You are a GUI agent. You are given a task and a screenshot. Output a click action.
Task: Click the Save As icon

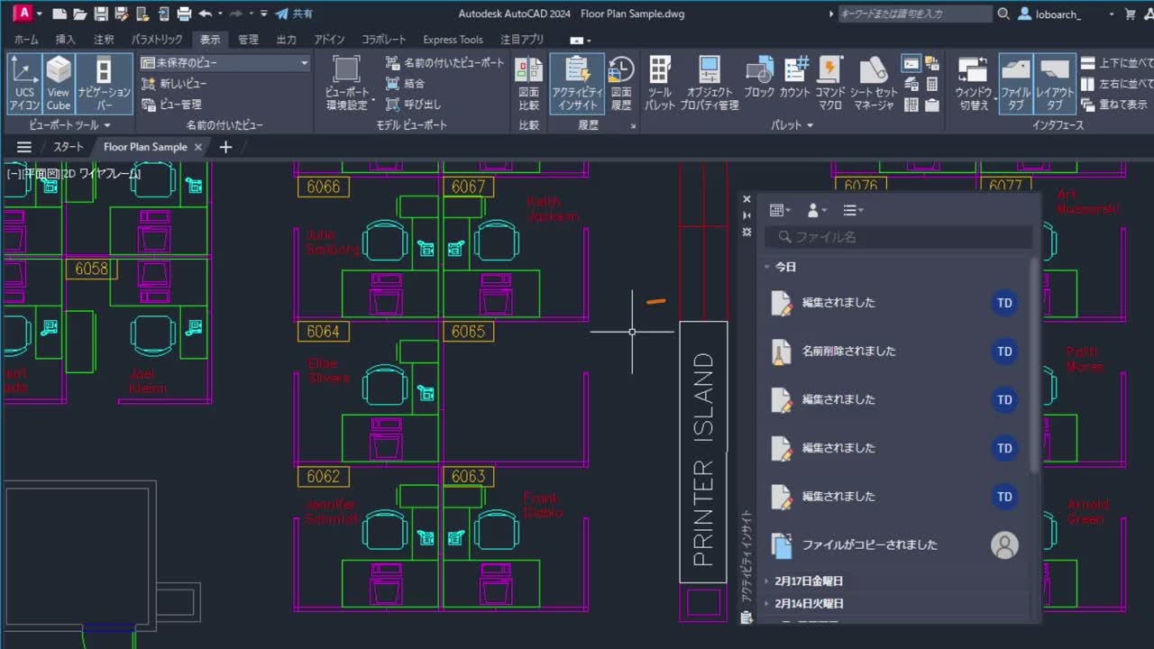[x=121, y=14]
